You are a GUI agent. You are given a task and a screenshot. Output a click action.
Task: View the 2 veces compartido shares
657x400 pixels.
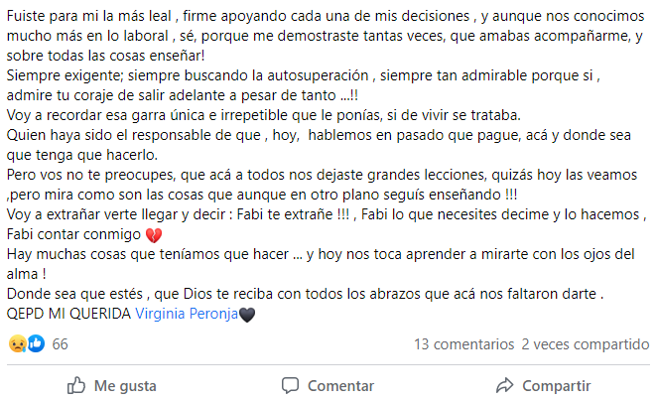(578, 343)
